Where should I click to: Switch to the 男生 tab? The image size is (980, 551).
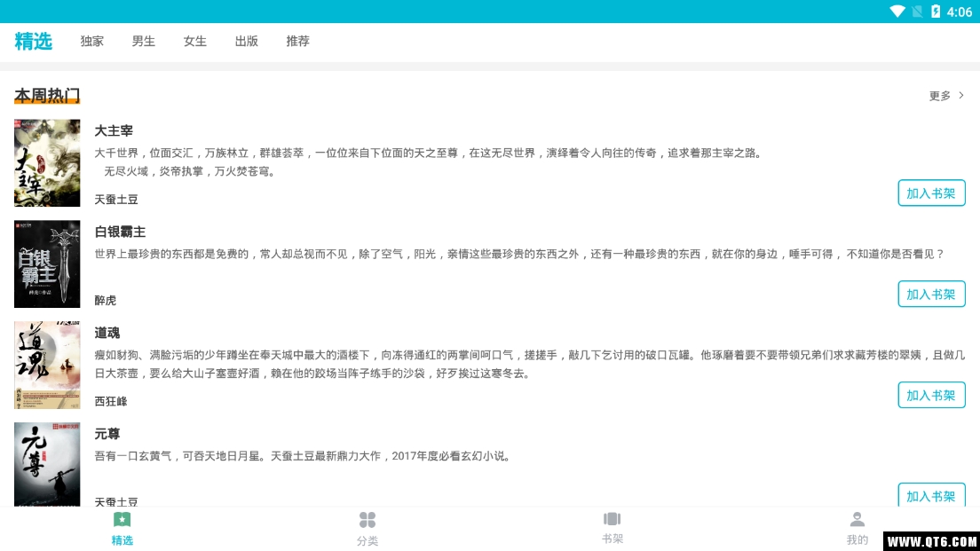(143, 41)
